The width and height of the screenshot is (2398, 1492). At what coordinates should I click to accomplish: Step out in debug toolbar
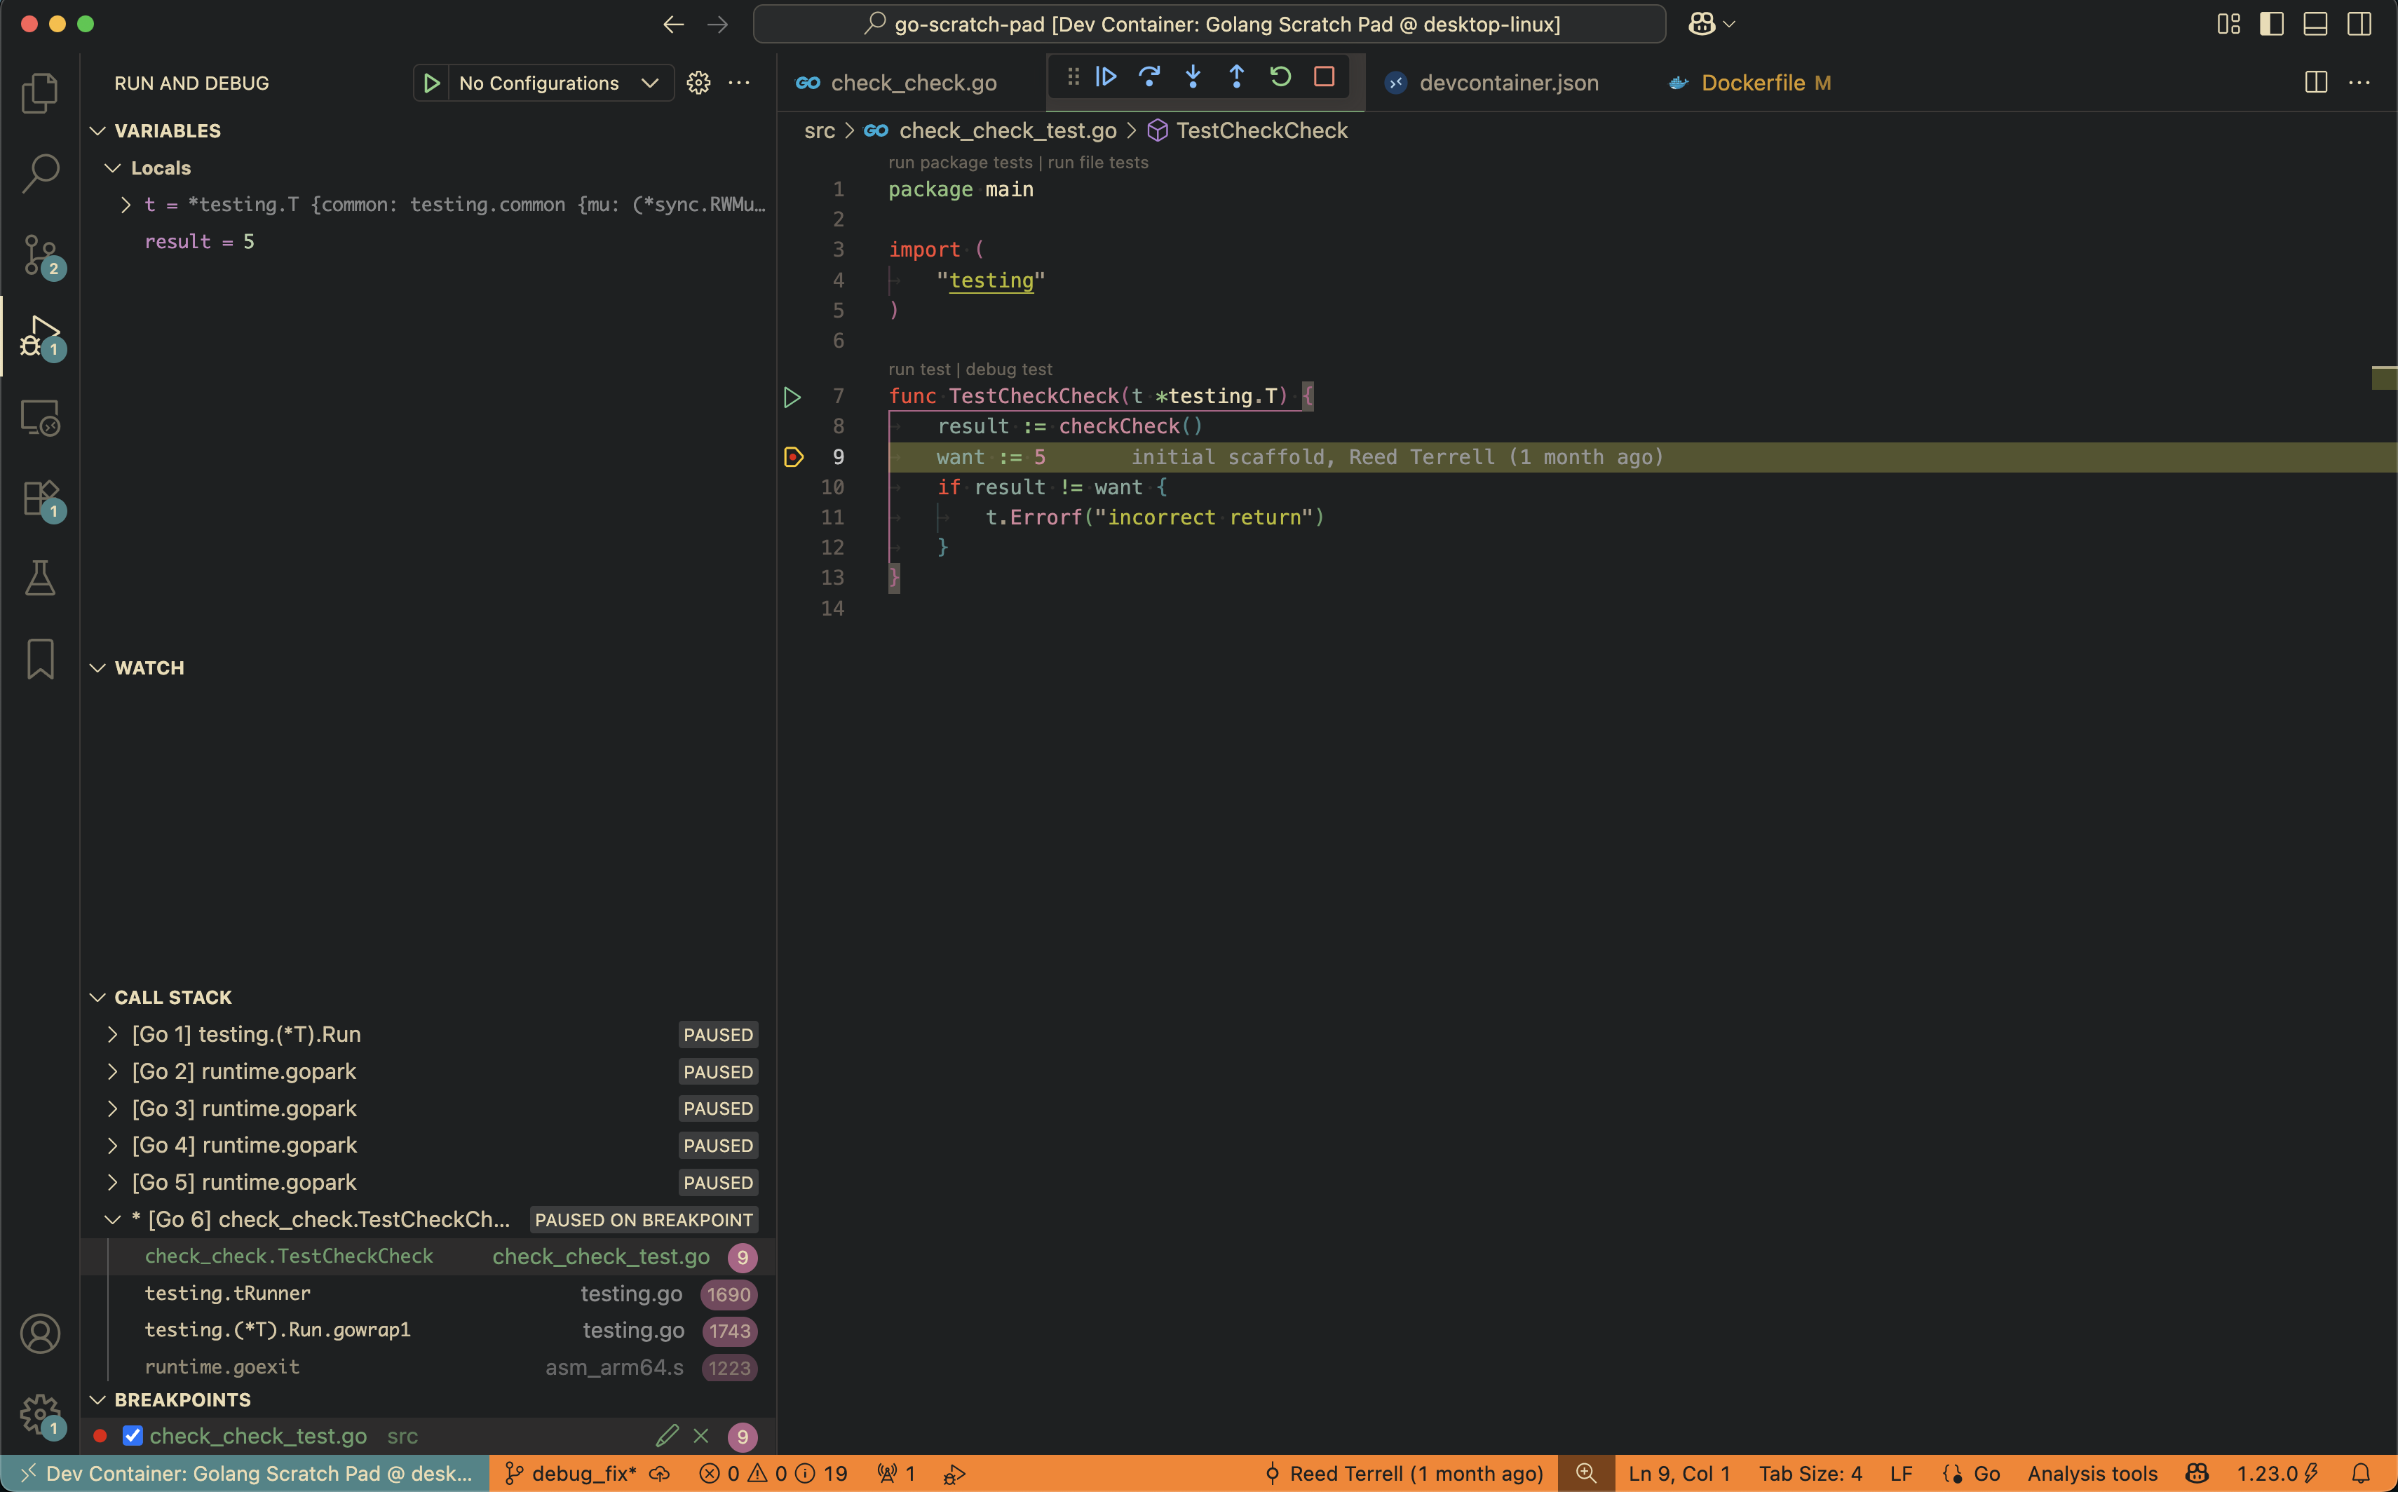click(1236, 77)
